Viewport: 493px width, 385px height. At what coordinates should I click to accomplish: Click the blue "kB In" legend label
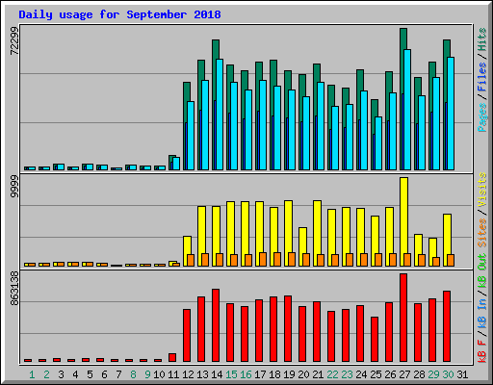(x=482, y=313)
